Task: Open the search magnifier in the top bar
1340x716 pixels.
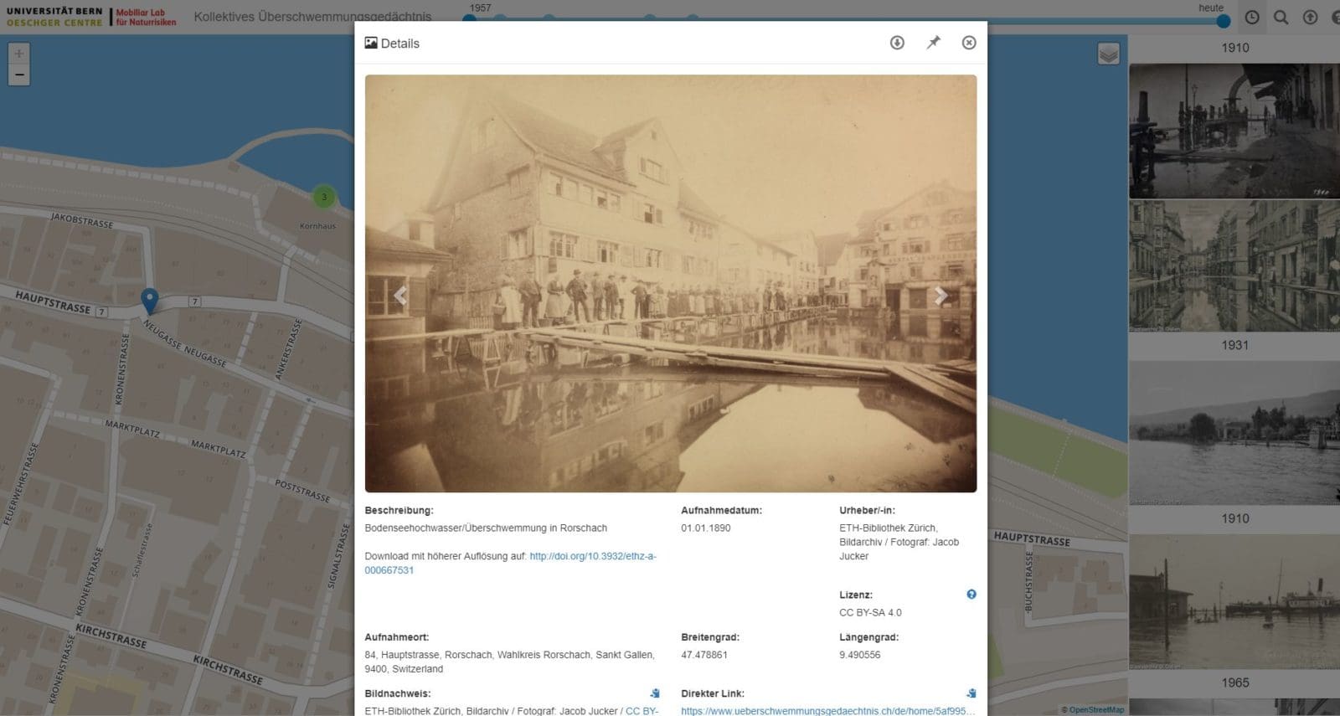Action: (1281, 18)
